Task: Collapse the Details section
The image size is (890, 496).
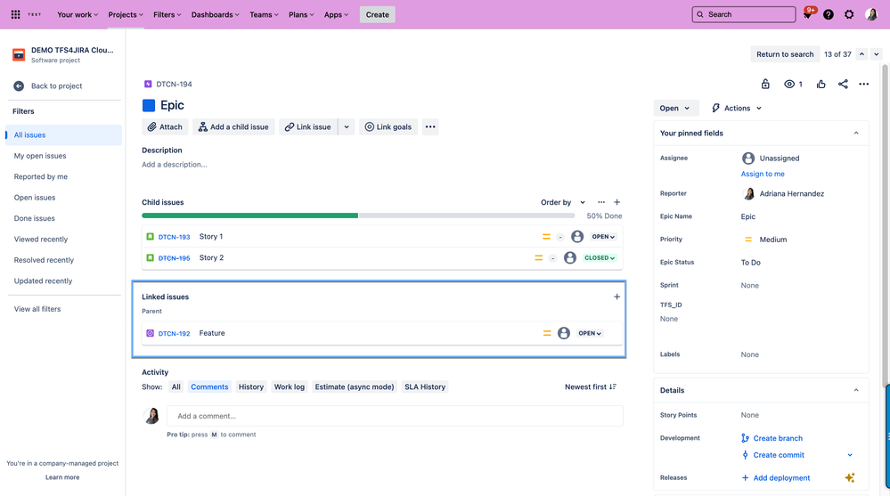Action: [856, 390]
